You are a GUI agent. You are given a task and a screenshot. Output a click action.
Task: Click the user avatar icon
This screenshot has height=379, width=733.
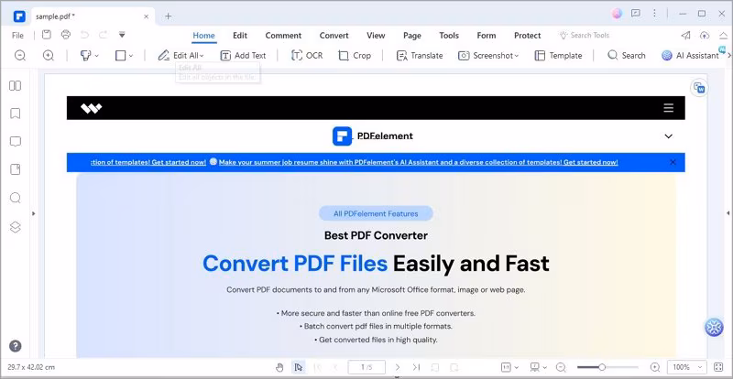tap(617, 14)
